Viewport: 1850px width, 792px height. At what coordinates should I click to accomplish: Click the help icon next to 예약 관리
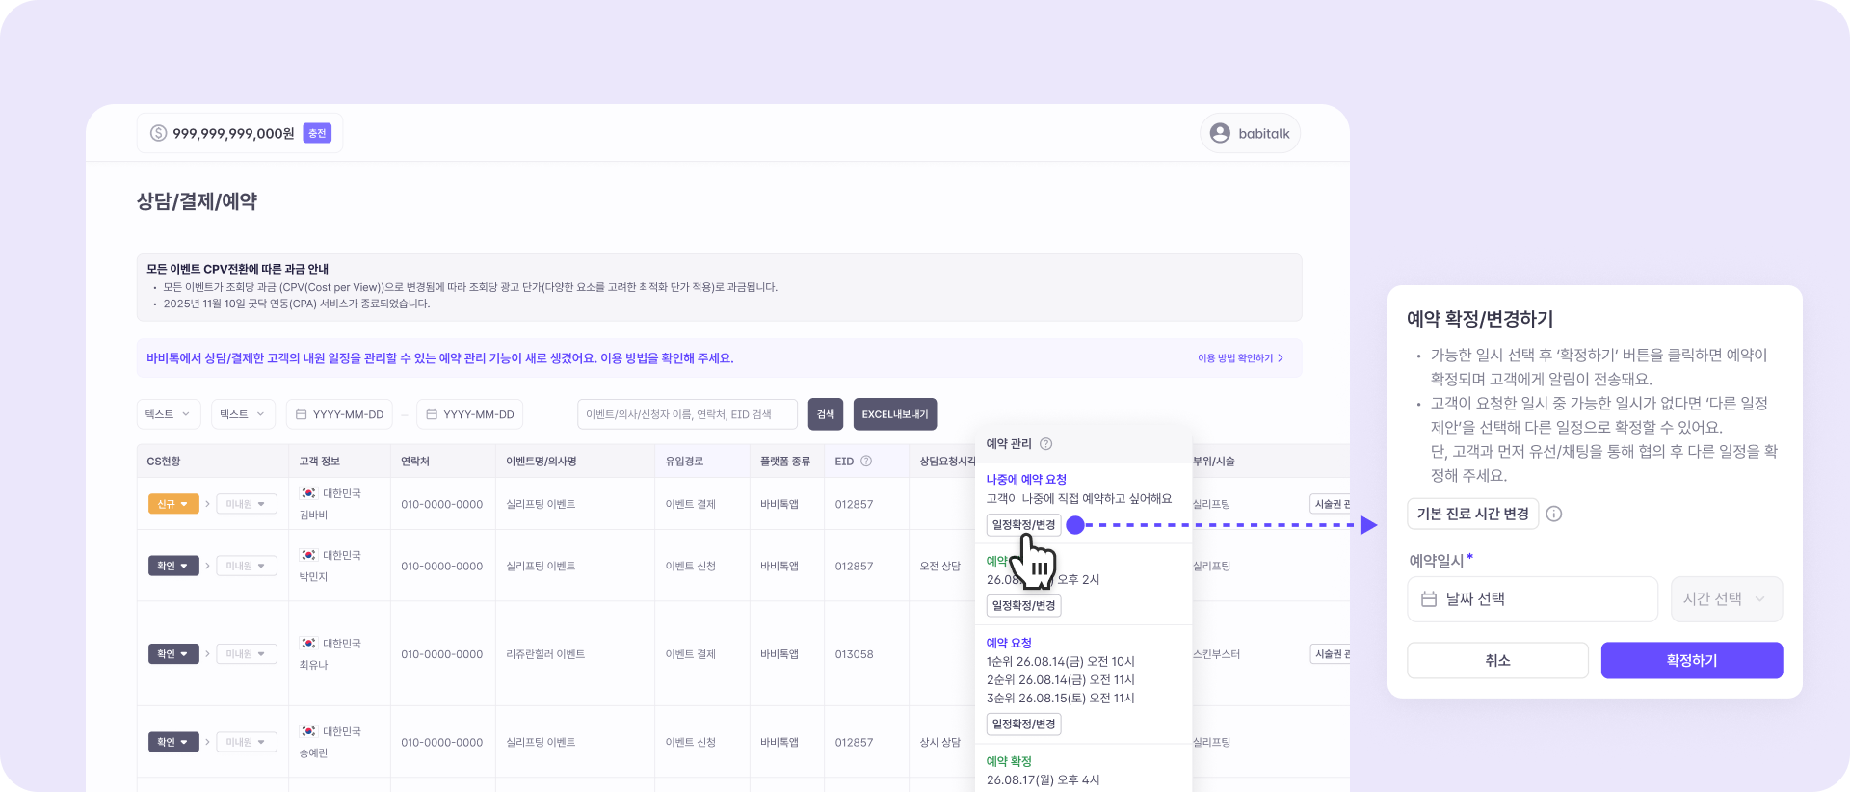coord(1046,444)
